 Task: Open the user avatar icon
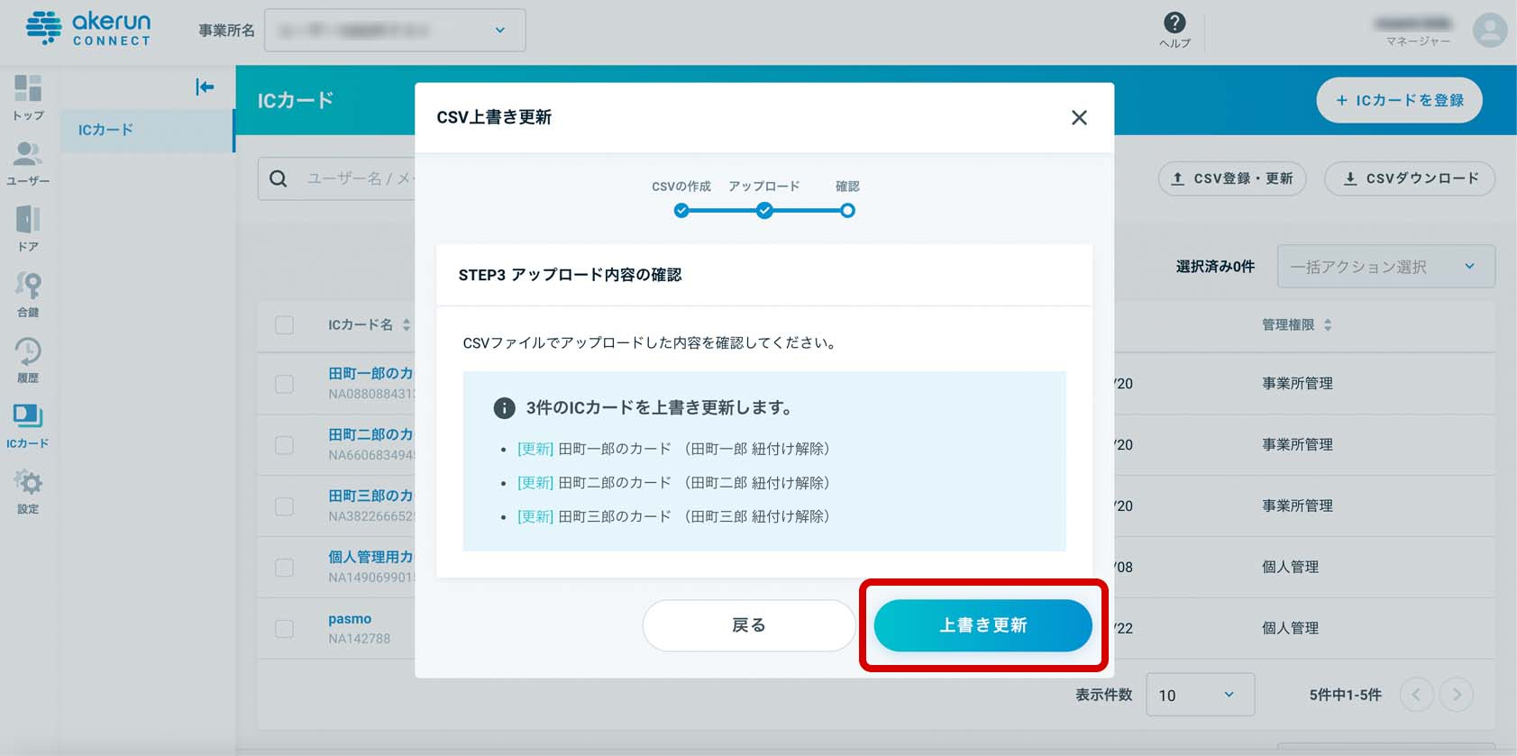pos(1490,30)
